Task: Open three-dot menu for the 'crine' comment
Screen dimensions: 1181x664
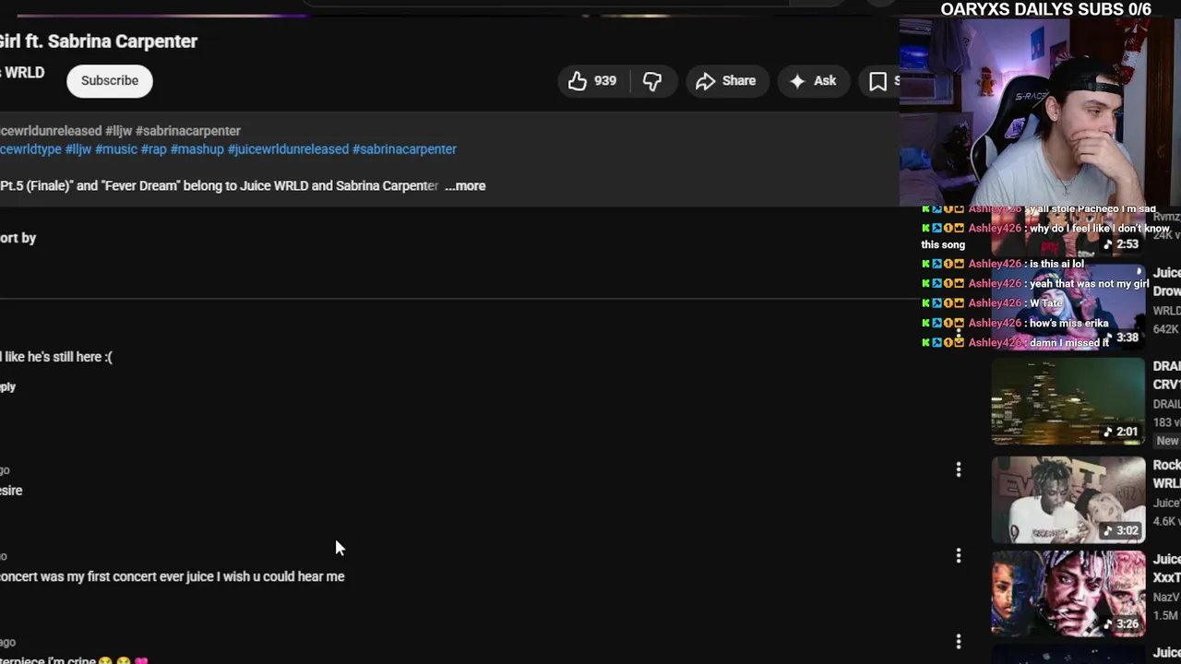Action: [x=958, y=641]
